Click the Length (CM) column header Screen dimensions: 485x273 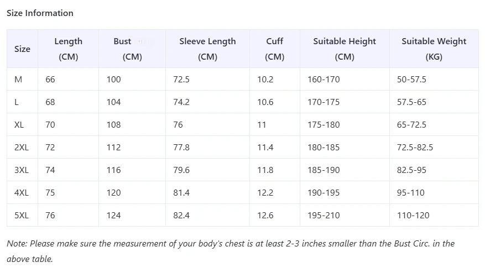click(x=69, y=49)
